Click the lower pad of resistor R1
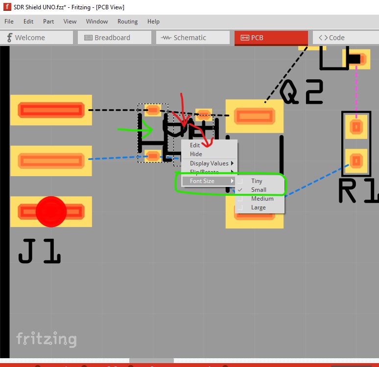Viewport: 379px width, 367px height. coord(356,161)
